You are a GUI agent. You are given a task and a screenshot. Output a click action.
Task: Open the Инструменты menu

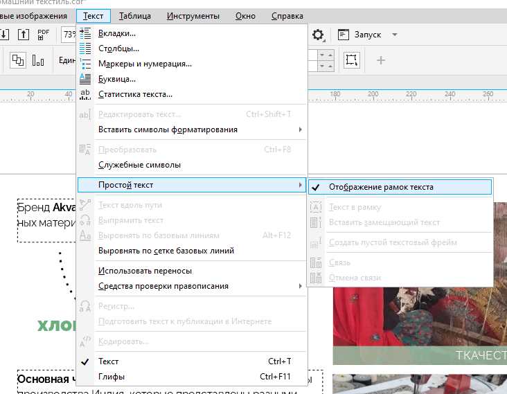click(193, 16)
